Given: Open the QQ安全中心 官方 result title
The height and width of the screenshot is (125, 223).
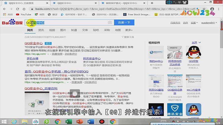Looking at the screenshot, I should (33, 43).
